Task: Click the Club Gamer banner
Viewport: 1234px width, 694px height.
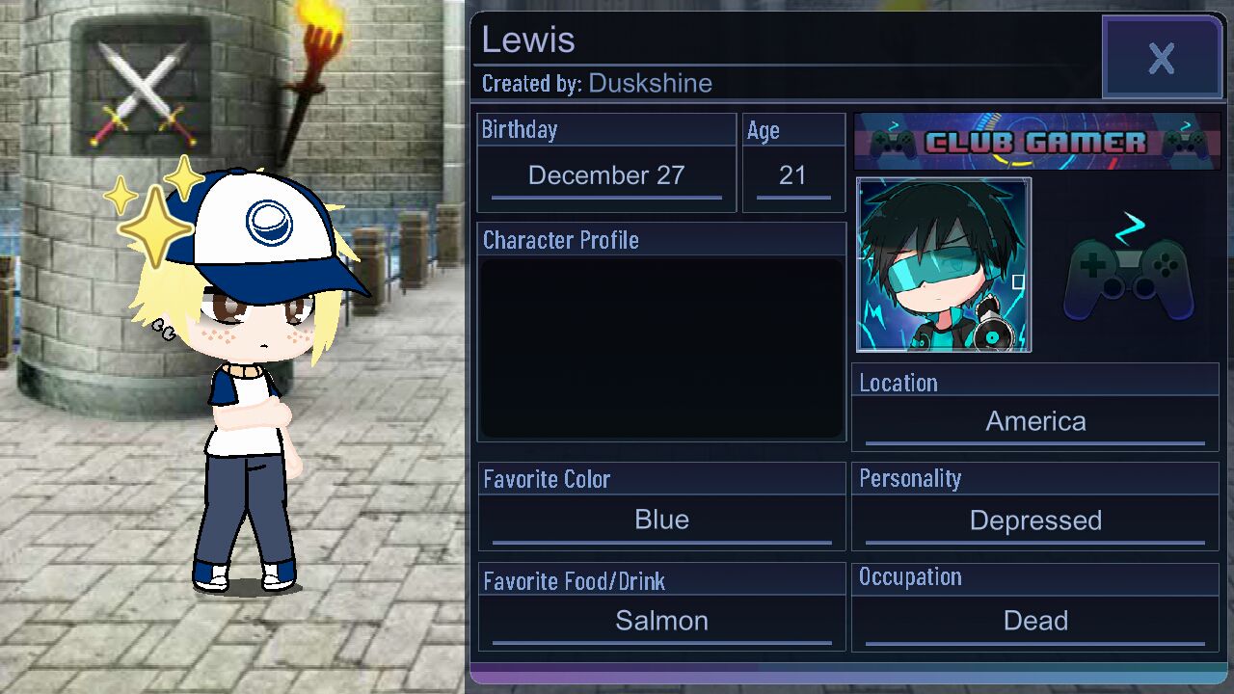Action: [x=1036, y=142]
